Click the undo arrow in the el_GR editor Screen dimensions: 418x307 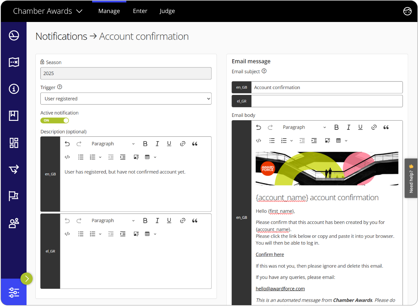click(x=67, y=220)
